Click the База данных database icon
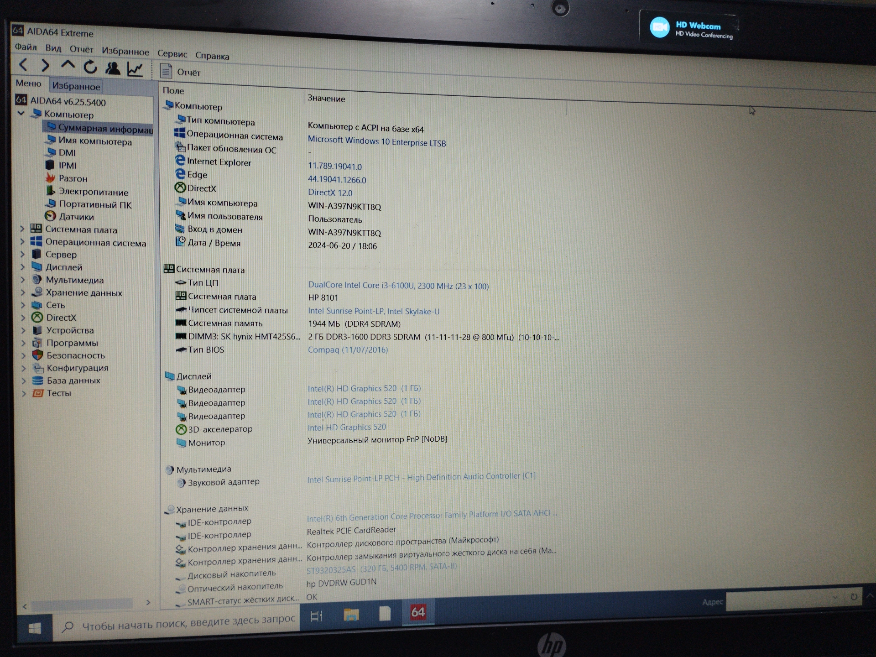This screenshot has height=657, width=876. coord(38,380)
